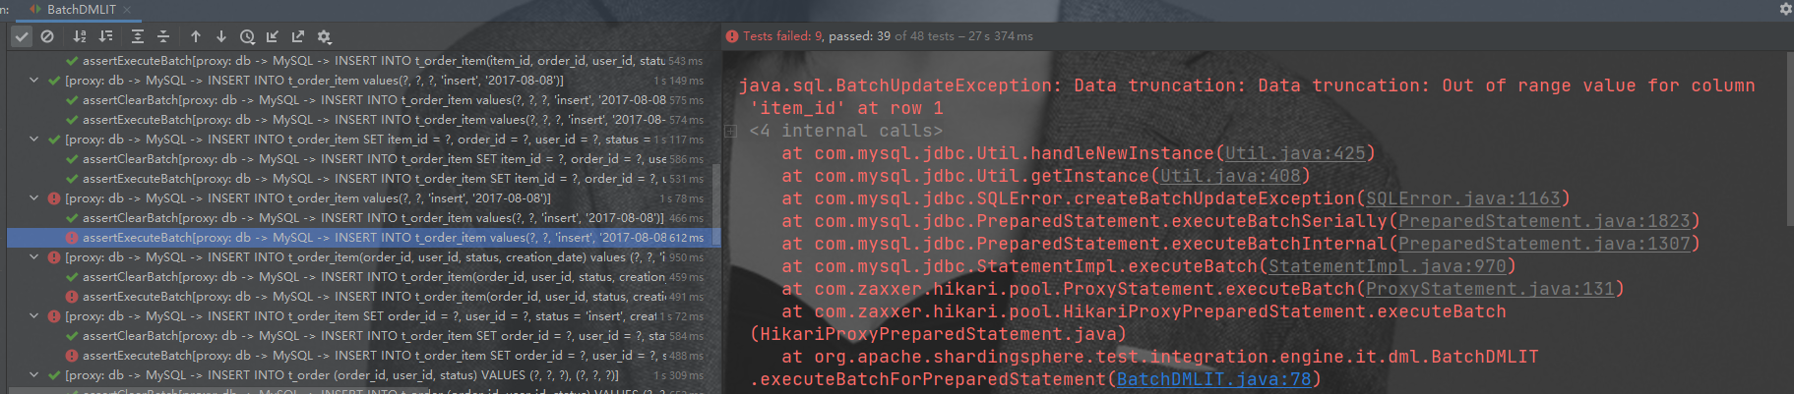Import test results icon
Screen dimensions: 1794x394
(273, 36)
